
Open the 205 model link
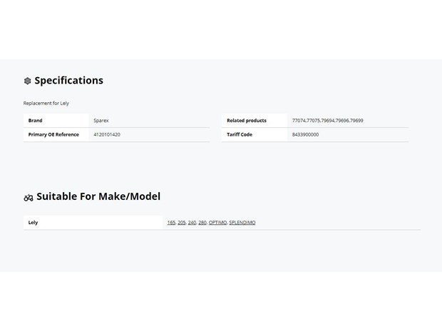point(182,223)
